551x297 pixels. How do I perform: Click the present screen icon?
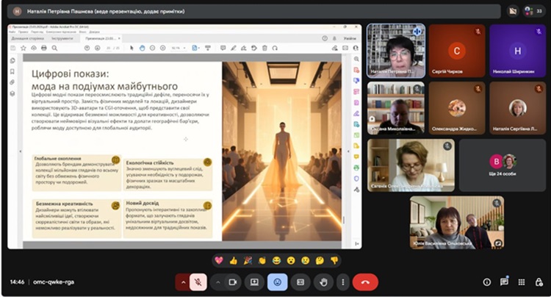[x=255, y=282]
